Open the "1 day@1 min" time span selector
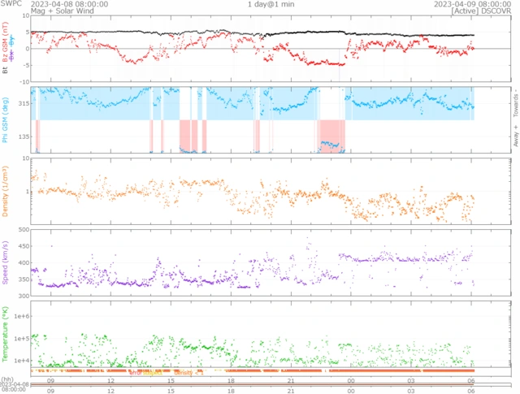Image resolution: width=520 pixels, height=394 pixels. (x=271, y=4)
